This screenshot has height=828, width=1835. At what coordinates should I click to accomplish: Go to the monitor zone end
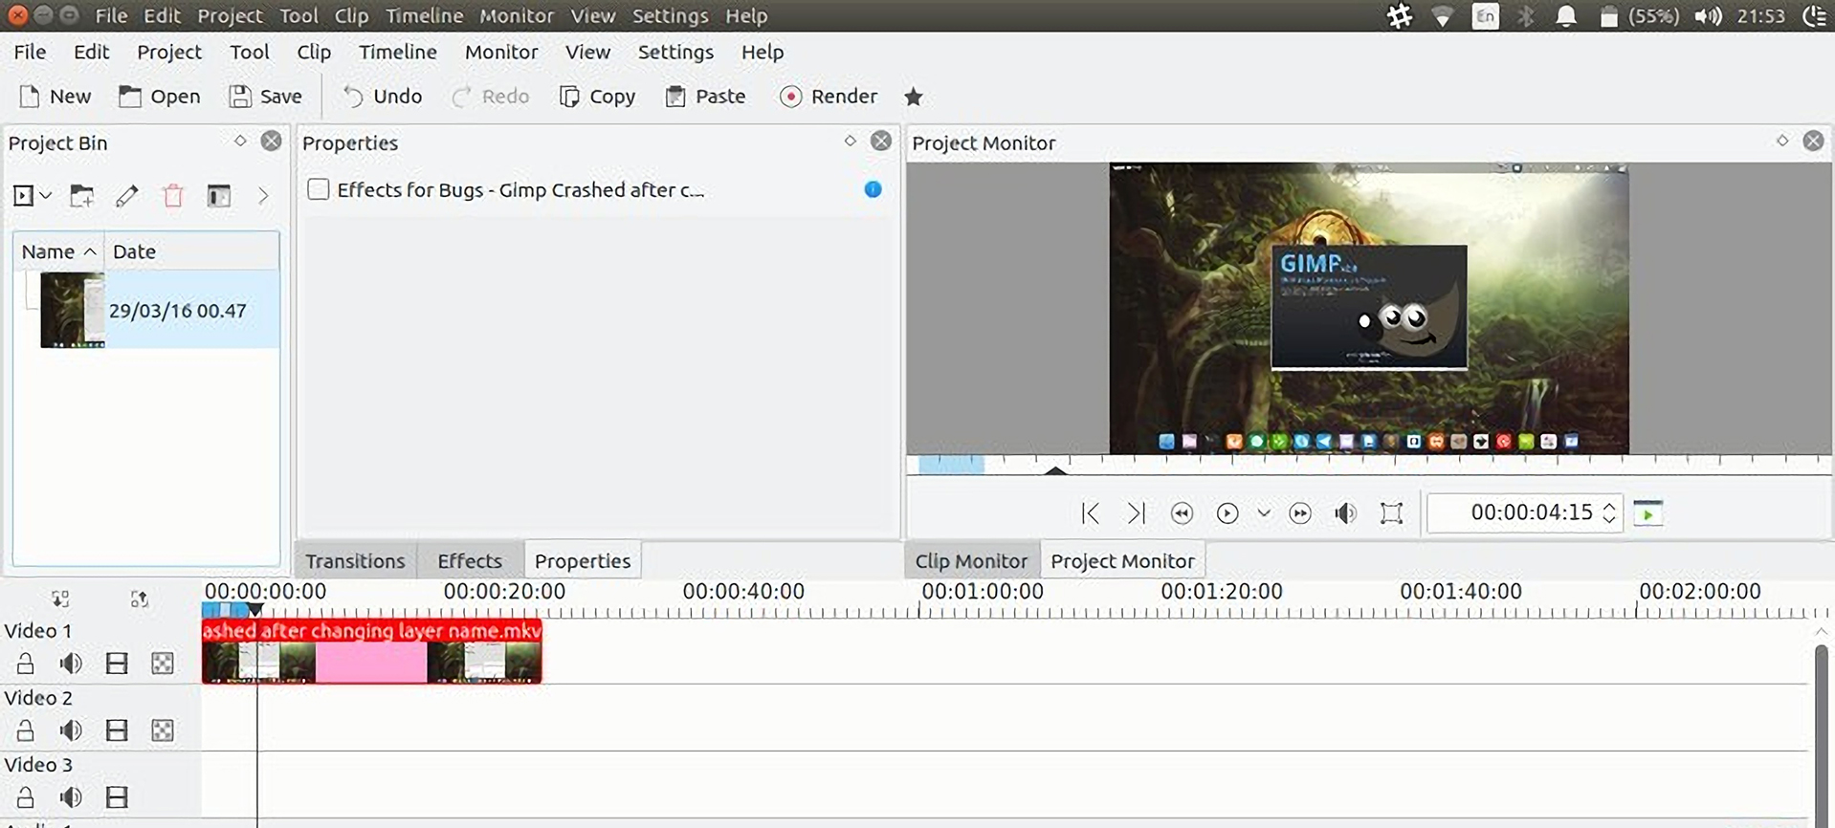(1136, 513)
